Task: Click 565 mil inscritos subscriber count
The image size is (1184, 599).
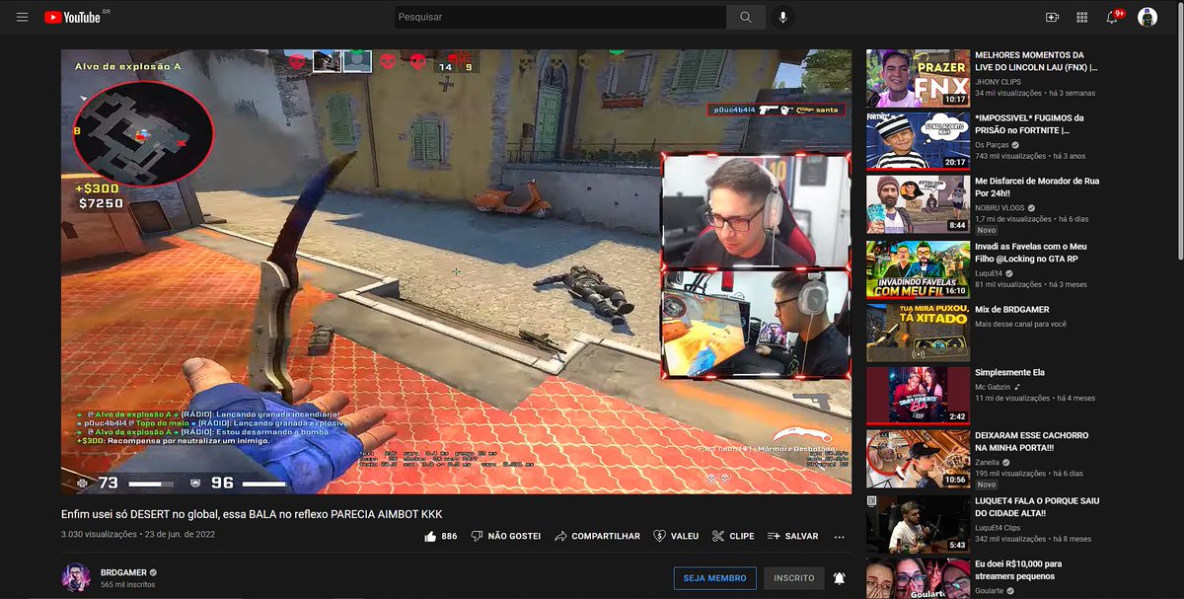Action: pos(126,585)
